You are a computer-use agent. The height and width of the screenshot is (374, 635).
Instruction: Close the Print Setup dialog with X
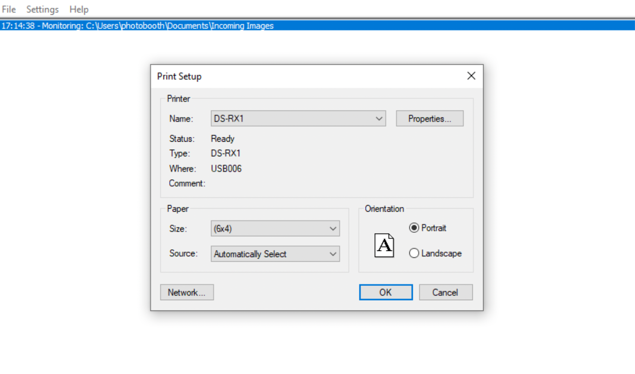(x=471, y=76)
